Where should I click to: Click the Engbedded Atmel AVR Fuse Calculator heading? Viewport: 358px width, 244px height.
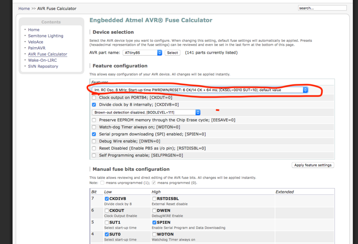point(151,20)
